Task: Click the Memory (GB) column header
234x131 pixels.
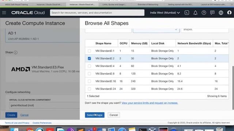Action: (x=139, y=43)
